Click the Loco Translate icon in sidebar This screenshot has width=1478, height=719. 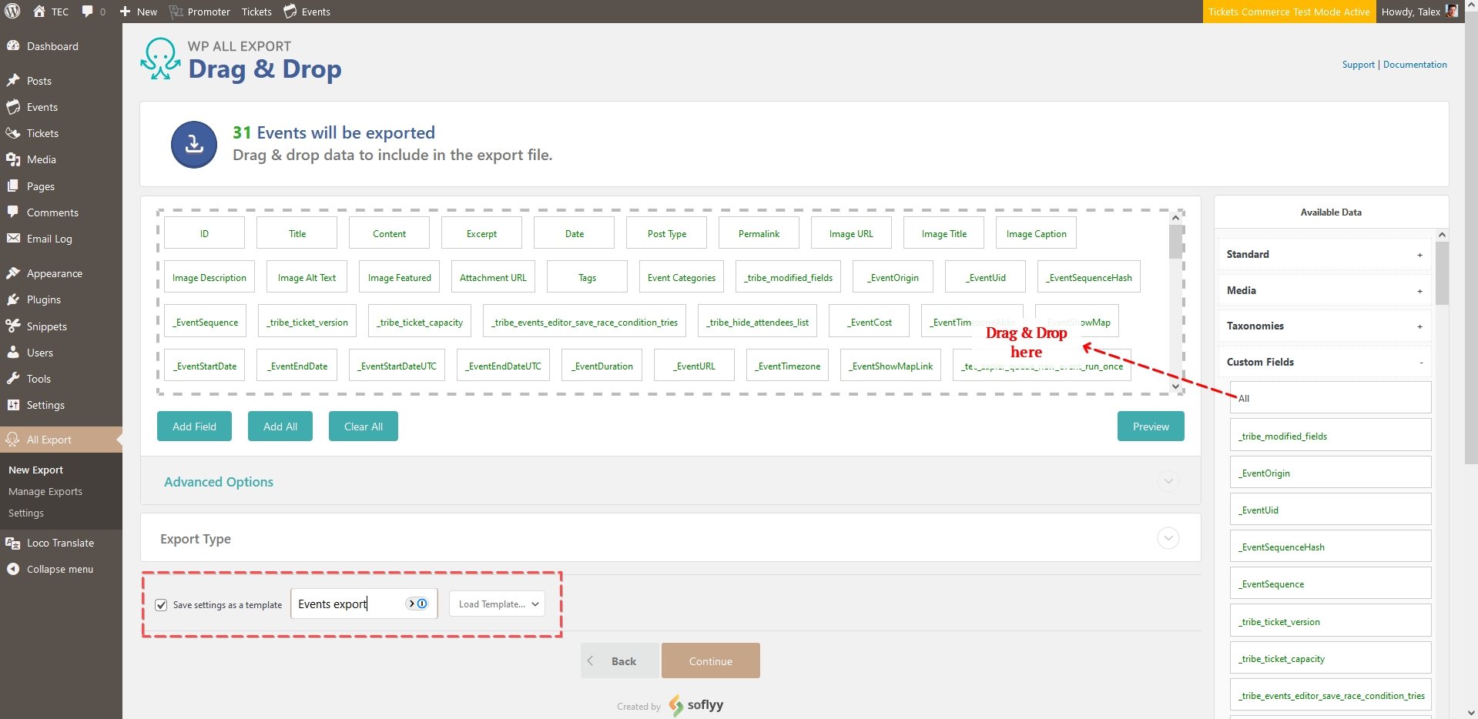(x=13, y=543)
